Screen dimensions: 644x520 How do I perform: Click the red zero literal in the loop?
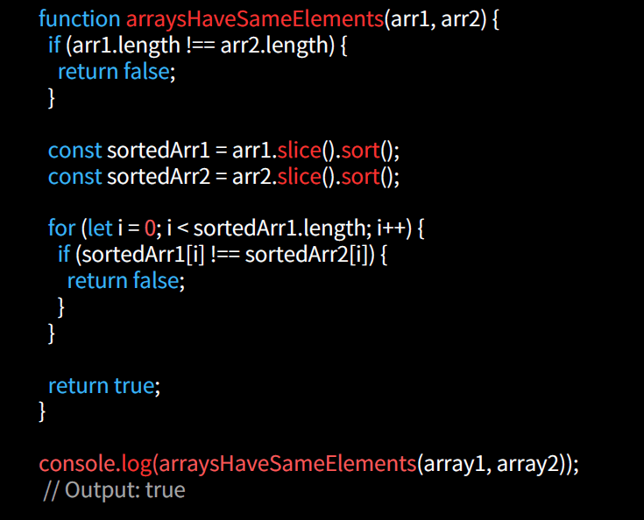pos(150,228)
